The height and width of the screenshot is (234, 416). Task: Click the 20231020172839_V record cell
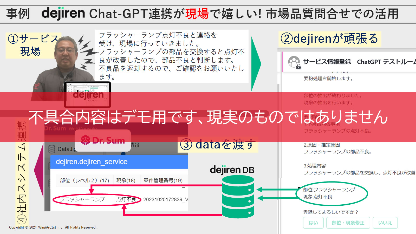pos(166,199)
